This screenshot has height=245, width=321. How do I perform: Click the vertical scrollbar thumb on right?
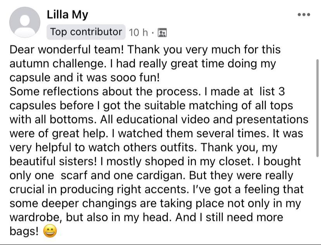pyautogui.click(x=318, y=108)
